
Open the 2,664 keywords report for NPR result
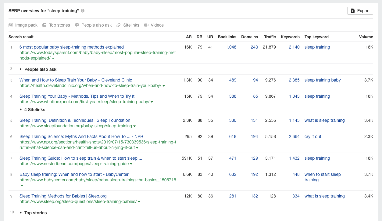[294, 136]
